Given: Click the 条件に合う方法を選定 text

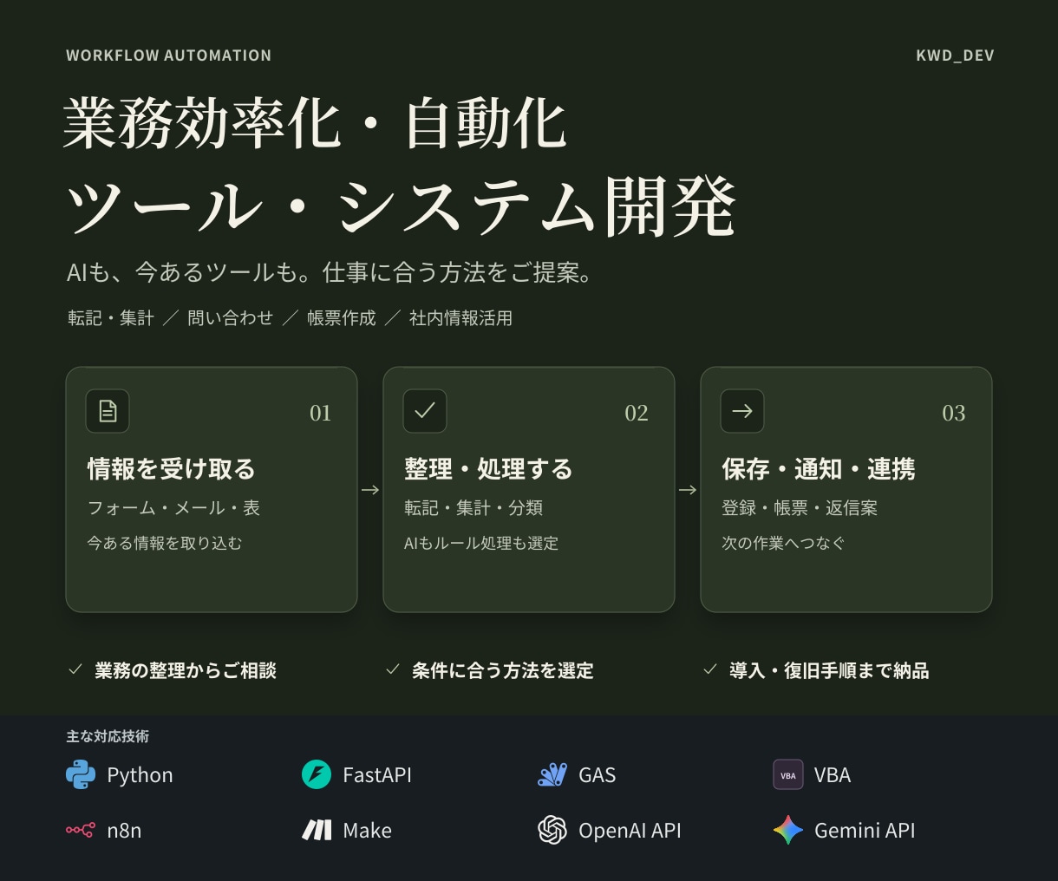Looking at the screenshot, I should coord(503,670).
